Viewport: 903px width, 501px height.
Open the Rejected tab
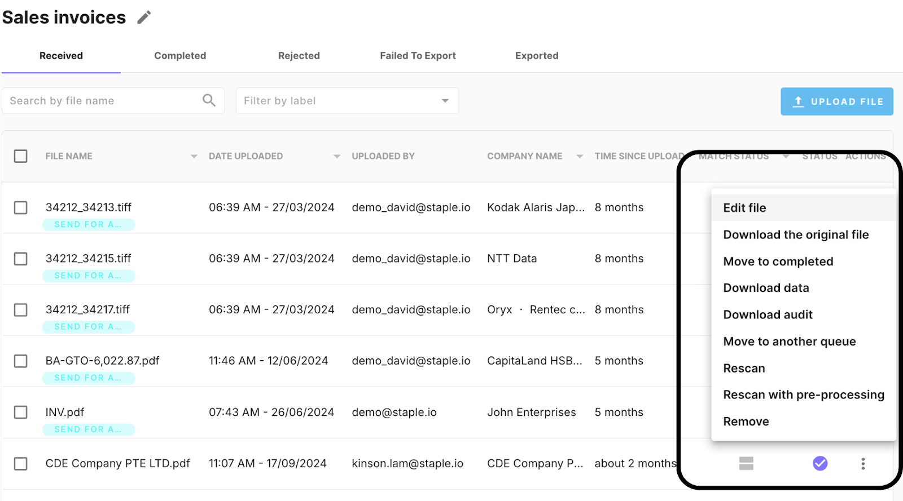click(x=299, y=56)
